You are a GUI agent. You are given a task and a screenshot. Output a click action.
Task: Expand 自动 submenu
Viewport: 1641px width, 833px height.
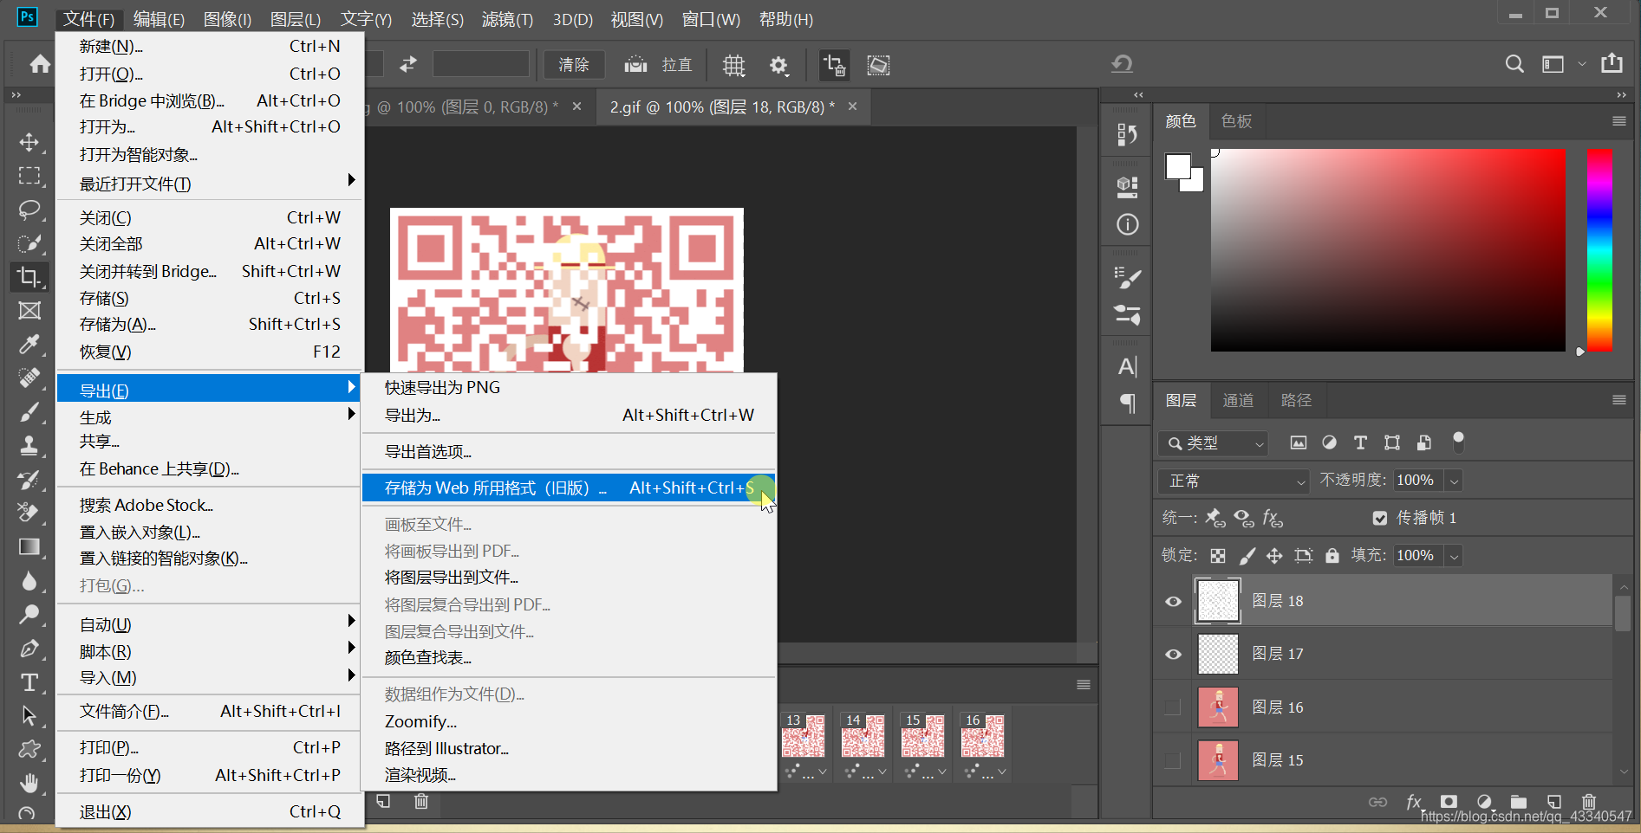pyautogui.click(x=209, y=624)
